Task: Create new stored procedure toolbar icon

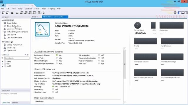Action: coord(30,13)
